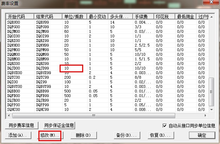
Task: Select the ZQOI00 row
Action: [107, 36]
